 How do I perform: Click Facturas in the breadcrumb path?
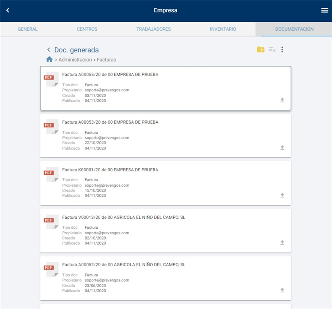pos(106,60)
